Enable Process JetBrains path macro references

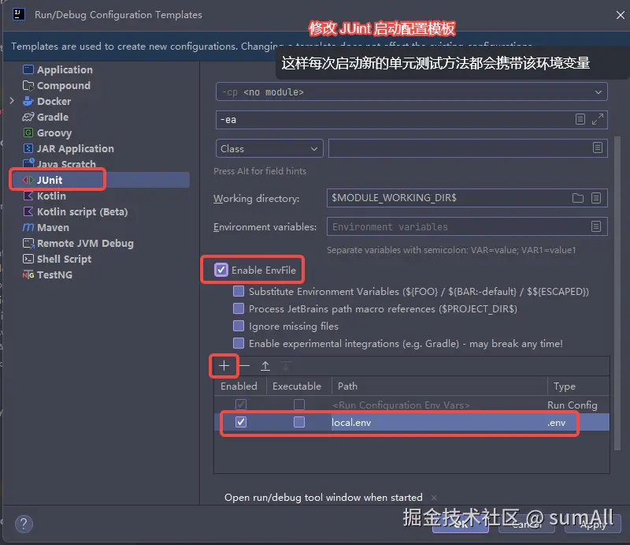pyautogui.click(x=239, y=308)
